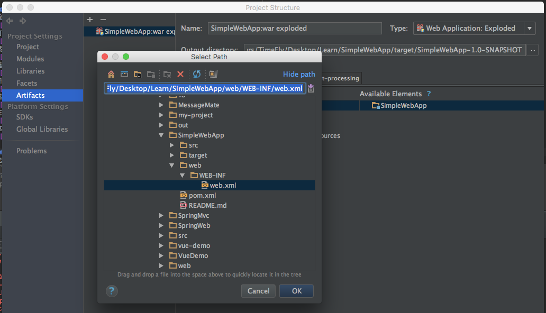Click the Project directory icon
The height and width of the screenshot is (313, 546).
138,74
